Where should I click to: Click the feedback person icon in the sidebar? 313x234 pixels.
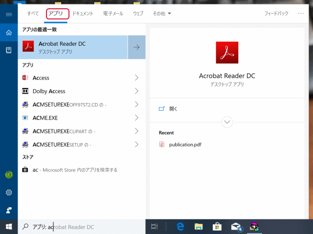9,210
